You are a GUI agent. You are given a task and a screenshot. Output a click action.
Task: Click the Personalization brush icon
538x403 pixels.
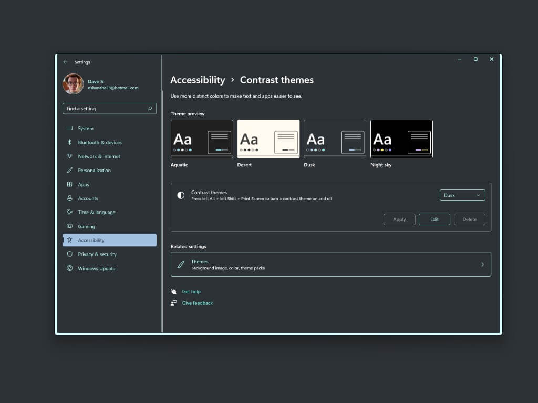[x=69, y=171]
